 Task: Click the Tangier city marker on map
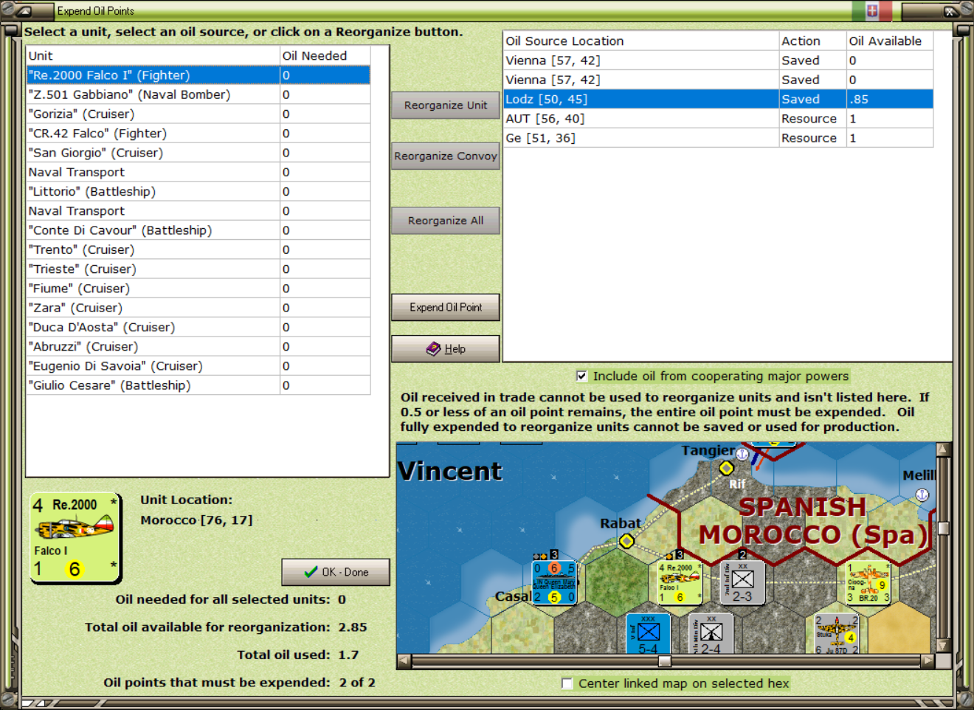[726, 468]
